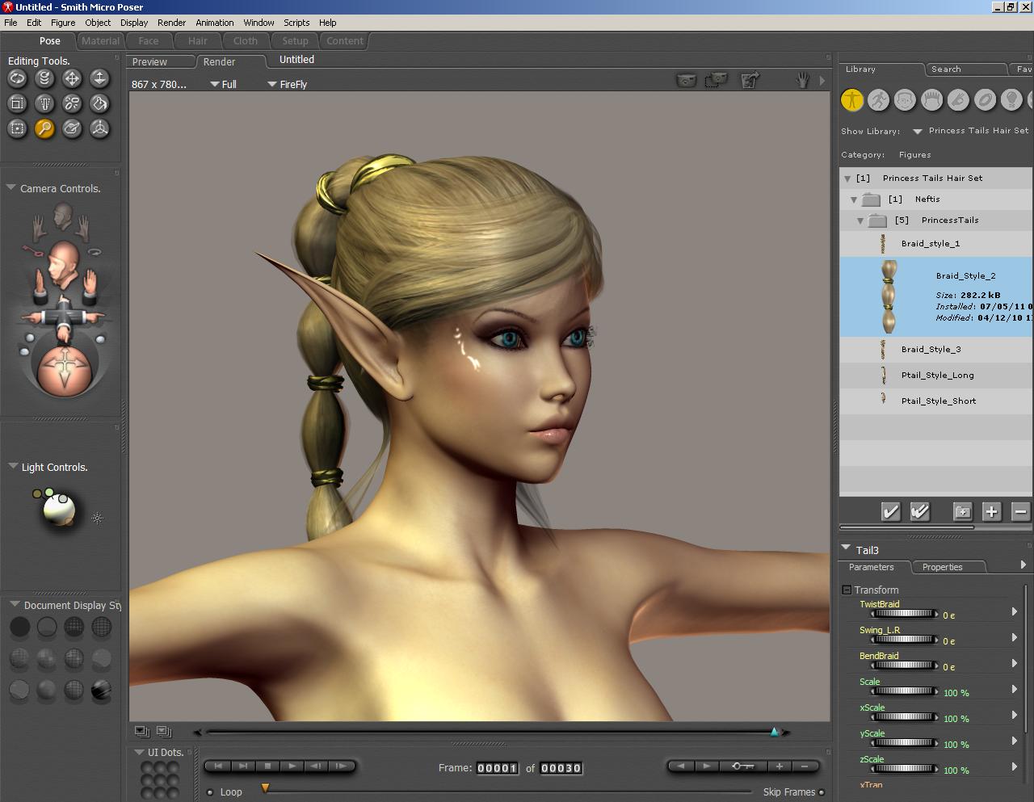Viewport: 1034px width, 802px height.
Task: Click the Material room tab
Action: pos(100,41)
